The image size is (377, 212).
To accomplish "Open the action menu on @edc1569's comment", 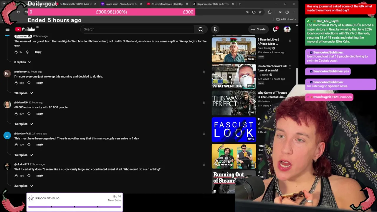I will [x=204, y=72].
